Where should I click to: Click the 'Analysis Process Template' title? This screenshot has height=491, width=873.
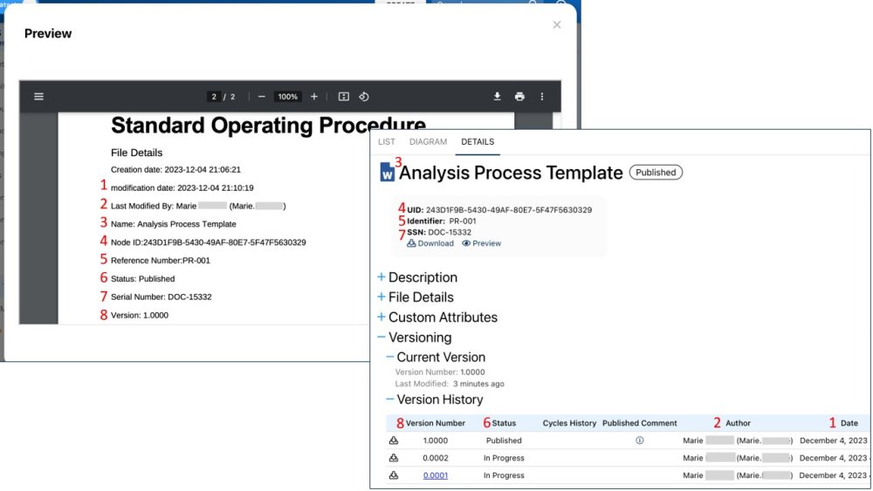pos(511,173)
